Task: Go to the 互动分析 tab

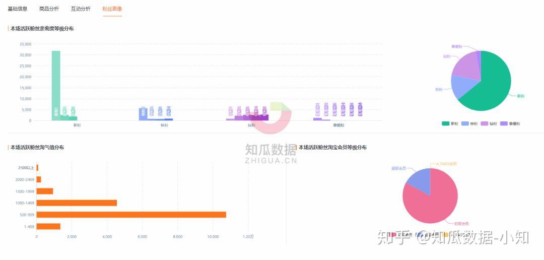Action: click(x=81, y=9)
